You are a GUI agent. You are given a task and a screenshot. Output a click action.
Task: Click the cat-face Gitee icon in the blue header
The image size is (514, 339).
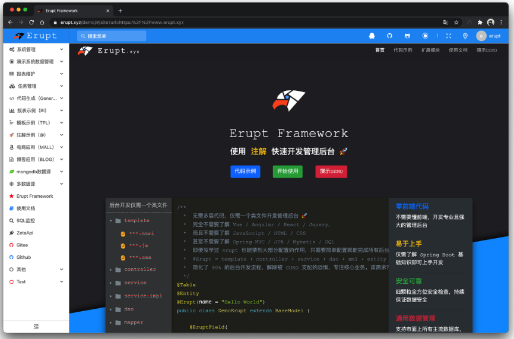point(407,36)
